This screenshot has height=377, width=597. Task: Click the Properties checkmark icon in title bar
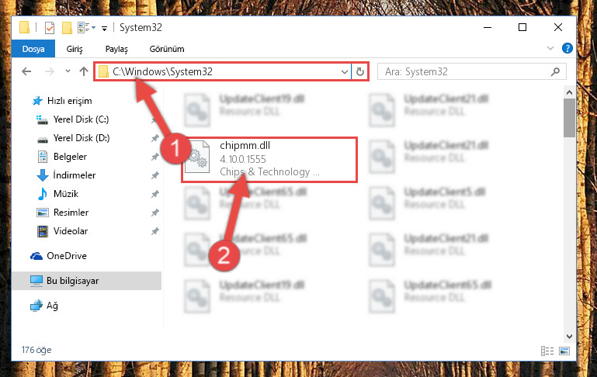50,28
